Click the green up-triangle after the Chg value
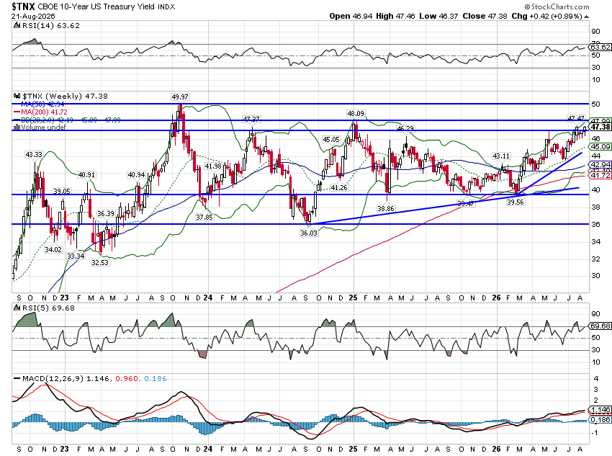 pos(587,17)
